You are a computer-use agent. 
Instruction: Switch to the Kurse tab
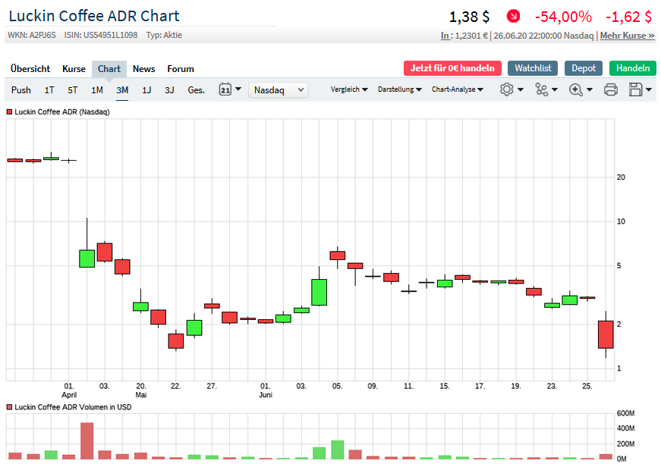(x=74, y=69)
